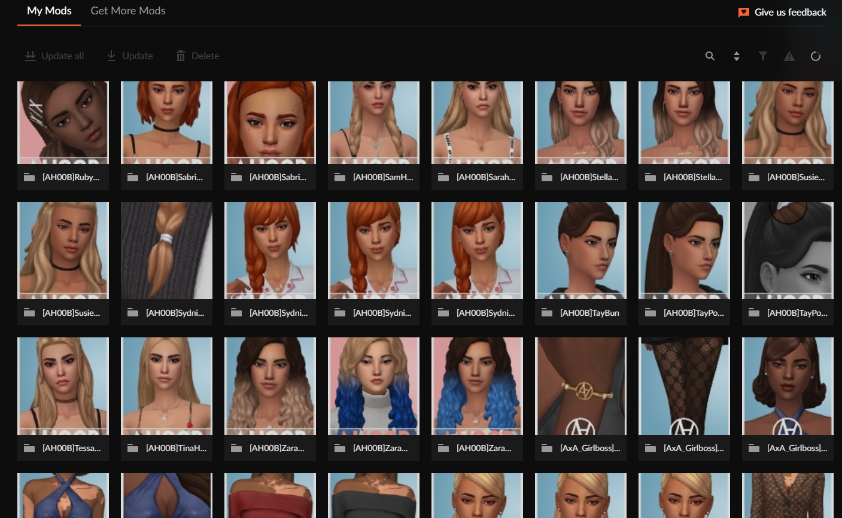Select the My Mods tab
Screen dimensions: 842x518
[x=49, y=11]
